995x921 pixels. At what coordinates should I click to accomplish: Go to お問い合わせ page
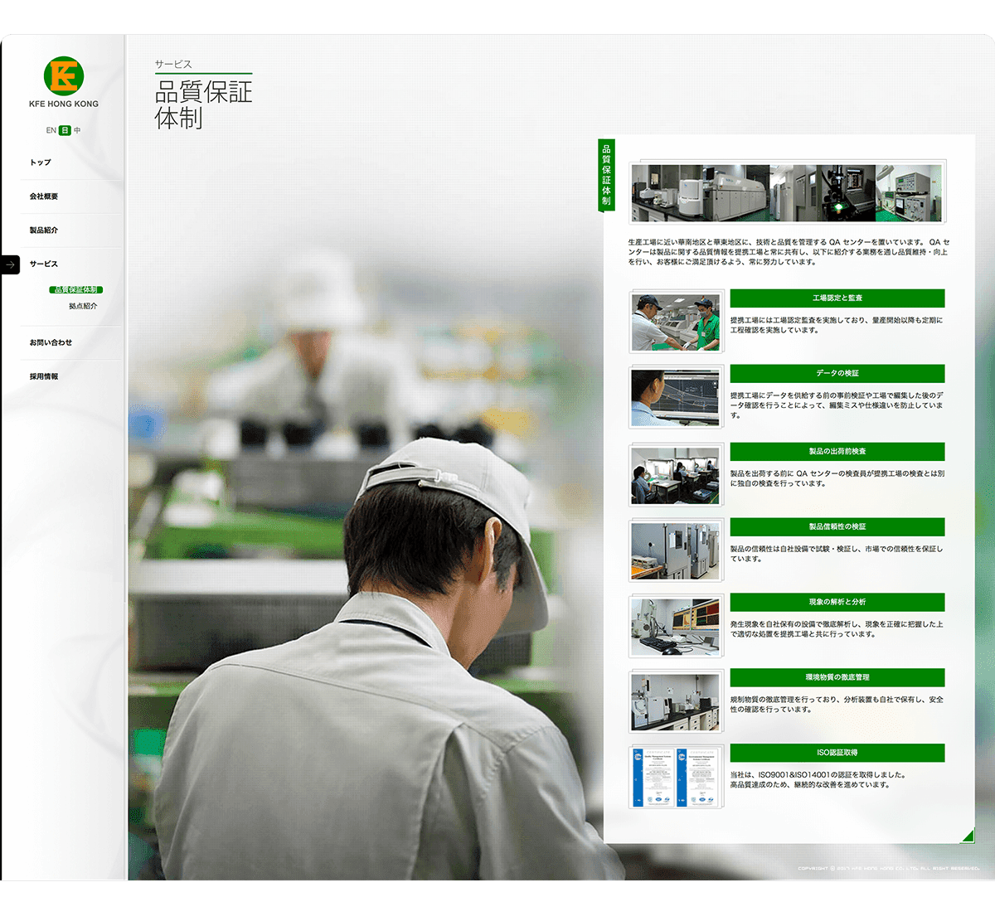pos(51,342)
